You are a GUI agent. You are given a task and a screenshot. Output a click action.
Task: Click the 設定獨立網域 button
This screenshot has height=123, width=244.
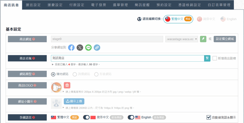(x=225, y=39)
